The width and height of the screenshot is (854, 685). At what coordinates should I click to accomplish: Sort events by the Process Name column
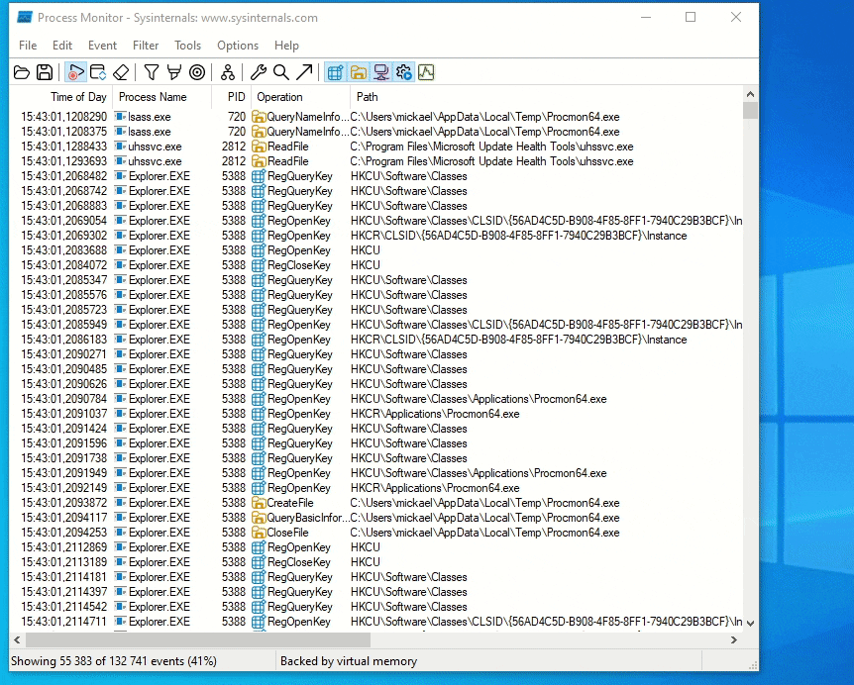point(160,97)
